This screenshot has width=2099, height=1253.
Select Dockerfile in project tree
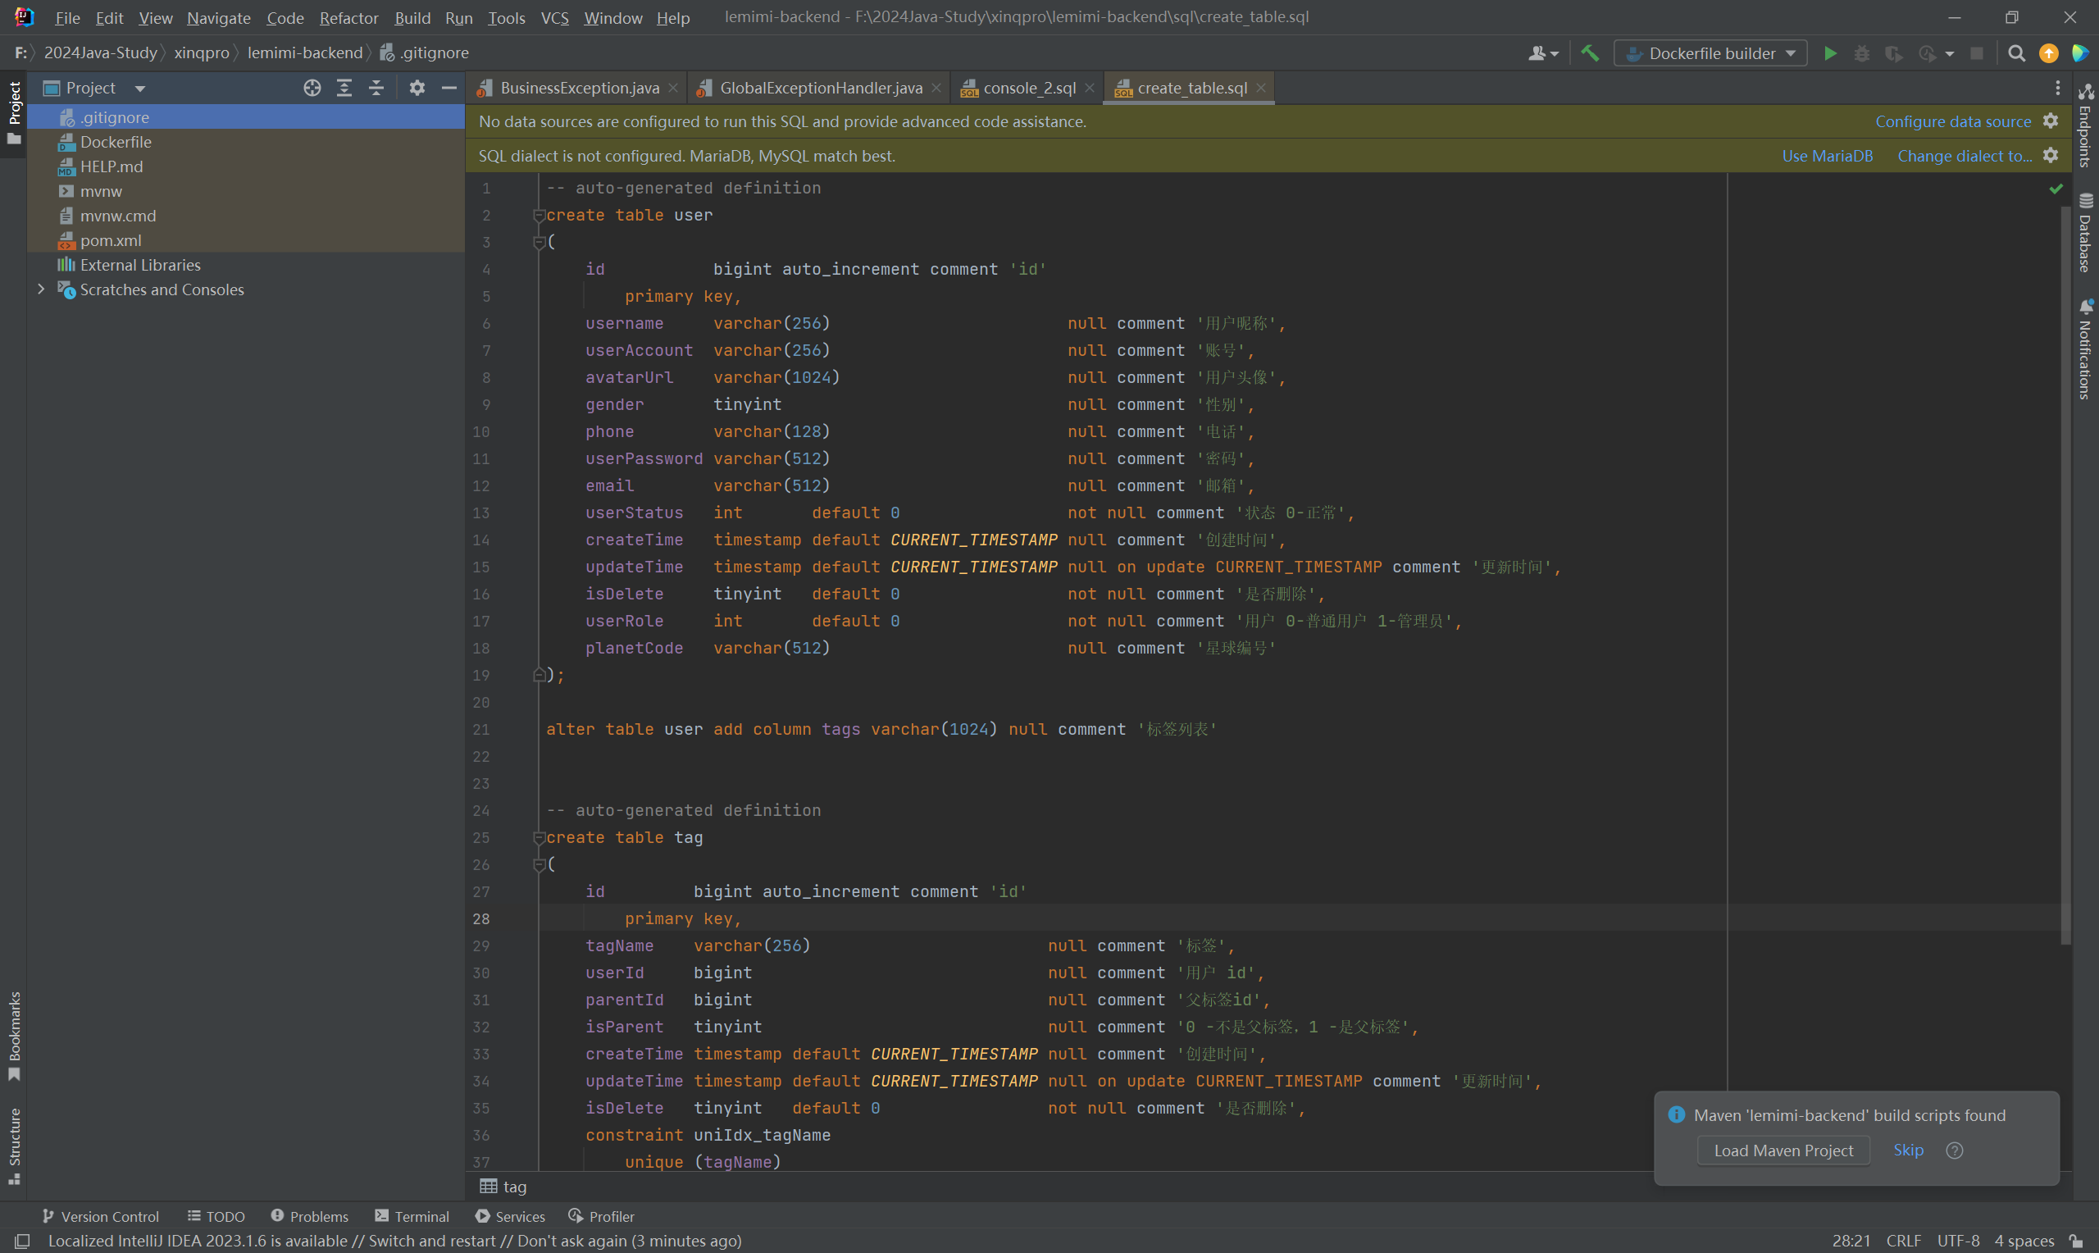116,142
